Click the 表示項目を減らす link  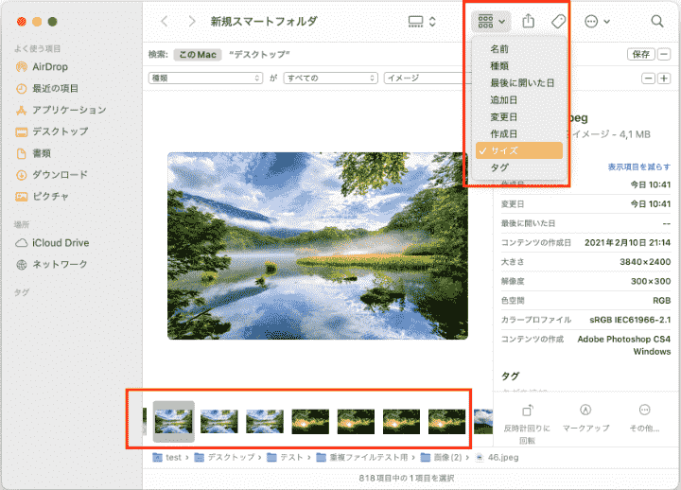pos(638,166)
